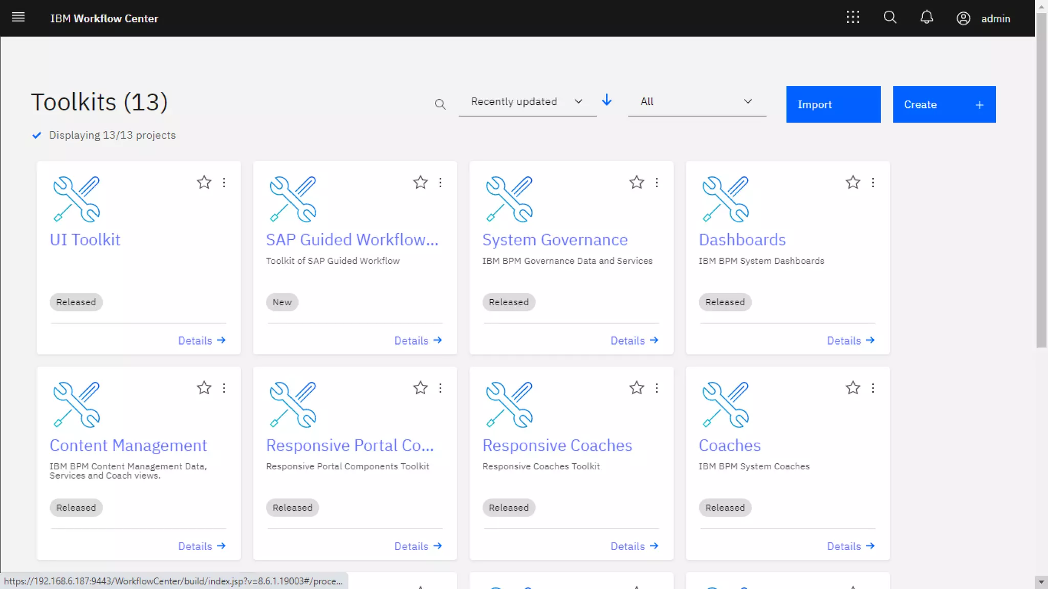Open the hamburger navigation menu
1048x589 pixels.
click(x=18, y=18)
